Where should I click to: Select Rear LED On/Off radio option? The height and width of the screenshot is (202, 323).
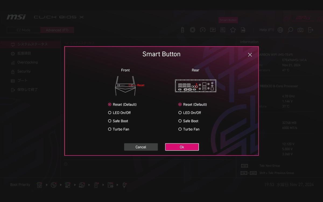click(189, 113)
